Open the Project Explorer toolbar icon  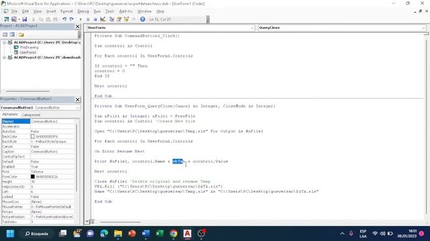(x=112, y=19)
